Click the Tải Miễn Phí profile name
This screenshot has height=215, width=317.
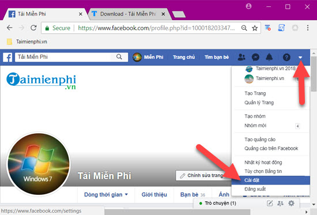pos(104,176)
